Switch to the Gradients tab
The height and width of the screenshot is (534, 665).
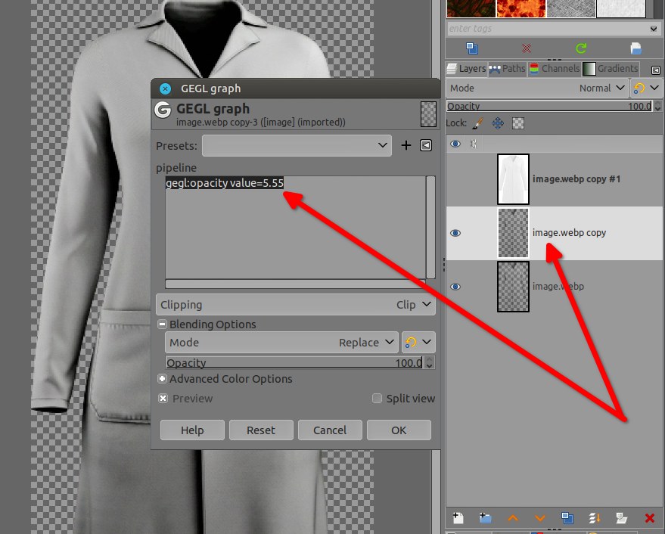click(611, 69)
